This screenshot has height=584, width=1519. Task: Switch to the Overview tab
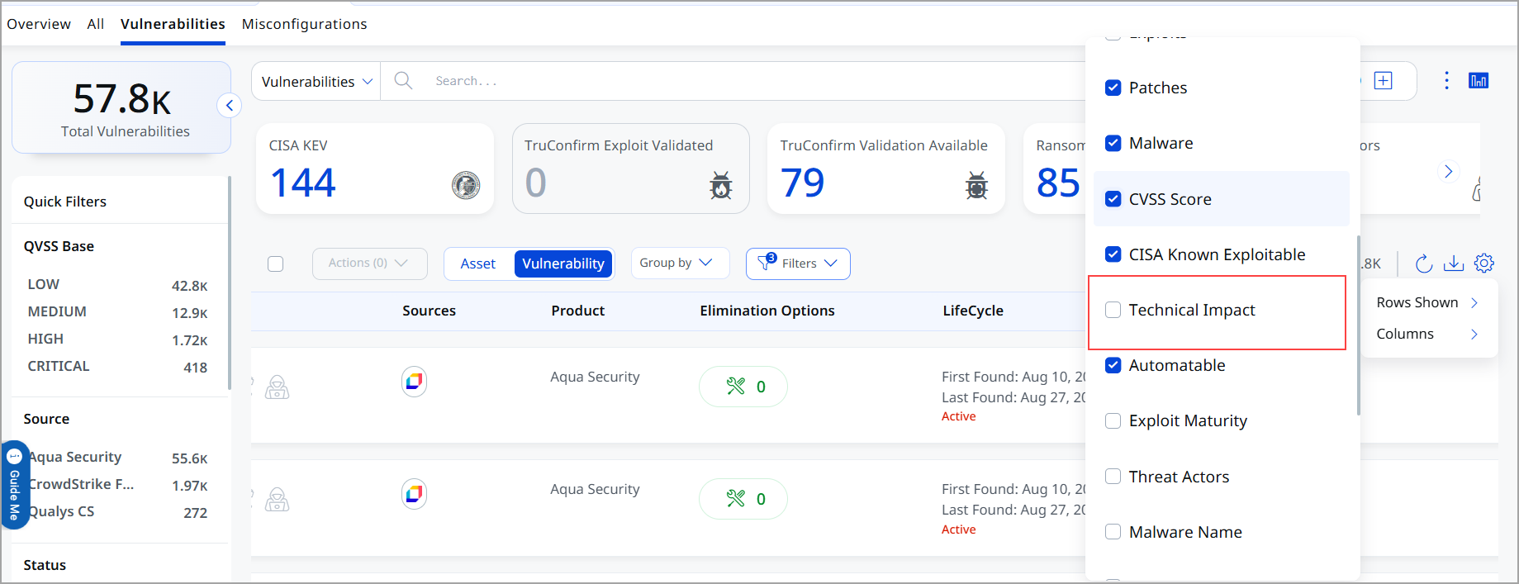(x=39, y=24)
